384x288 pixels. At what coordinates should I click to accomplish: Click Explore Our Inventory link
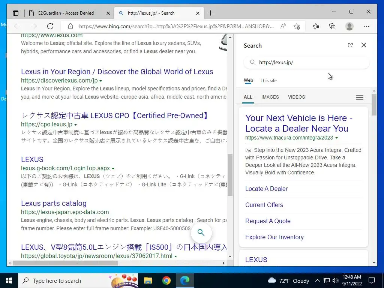tap(274, 237)
